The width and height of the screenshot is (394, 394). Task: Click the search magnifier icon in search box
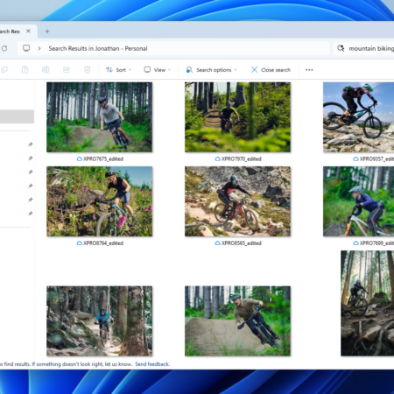[341, 48]
